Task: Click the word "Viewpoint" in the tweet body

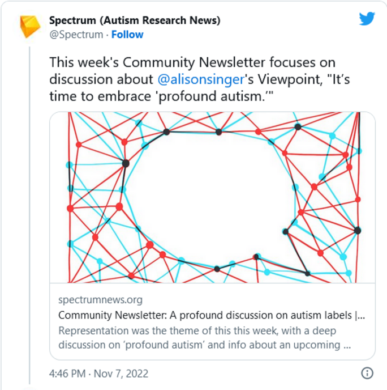Action: [290, 79]
